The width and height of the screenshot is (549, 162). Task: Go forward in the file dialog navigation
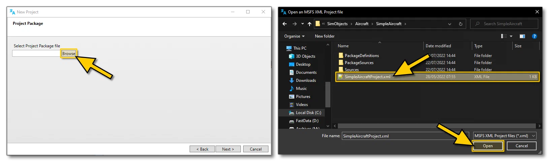[295, 24]
